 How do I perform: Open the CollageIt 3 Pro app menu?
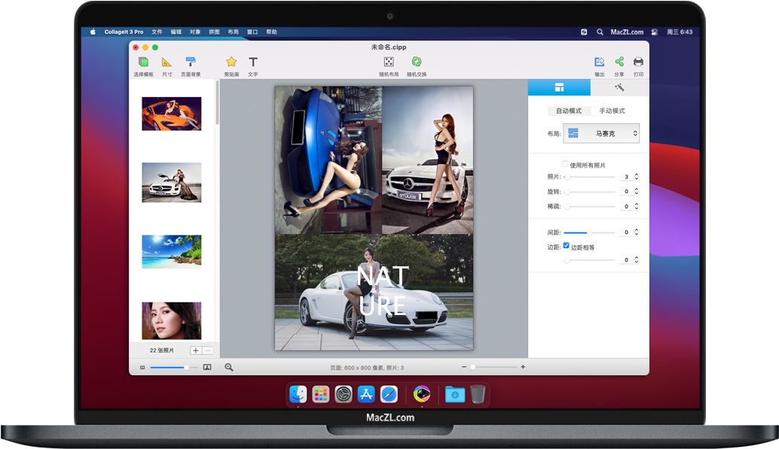[124, 32]
